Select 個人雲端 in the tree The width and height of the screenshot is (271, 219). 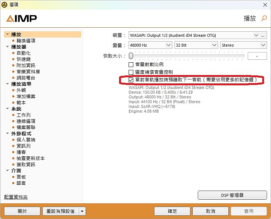click(26, 140)
